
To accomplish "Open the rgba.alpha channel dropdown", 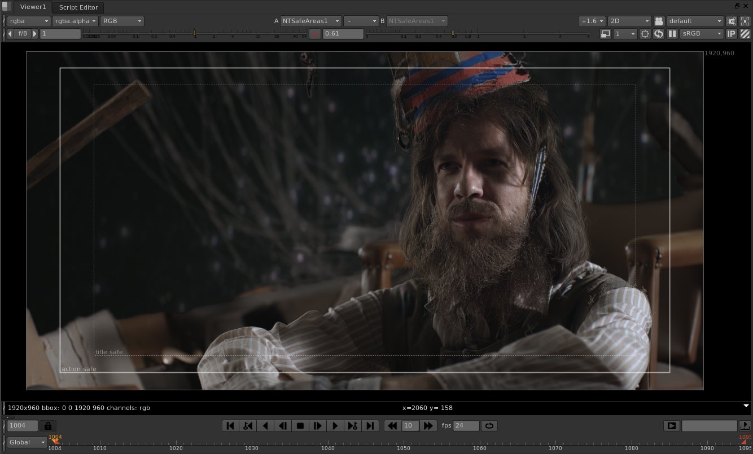I will (x=75, y=21).
